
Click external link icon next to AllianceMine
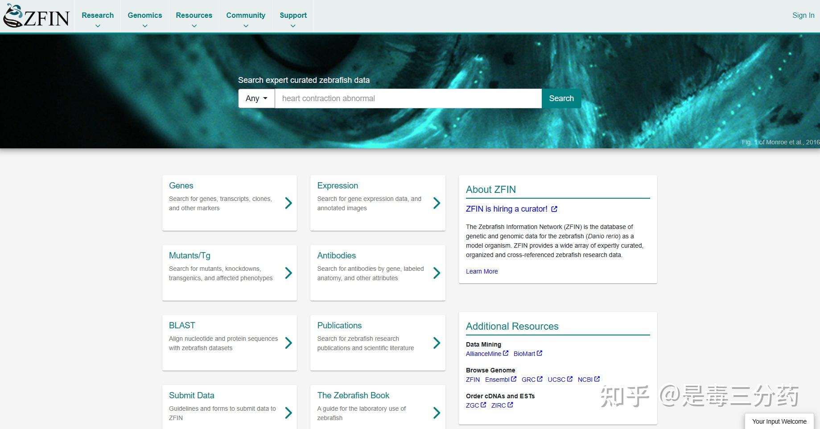pyautogui.click(x=506, y=353)
